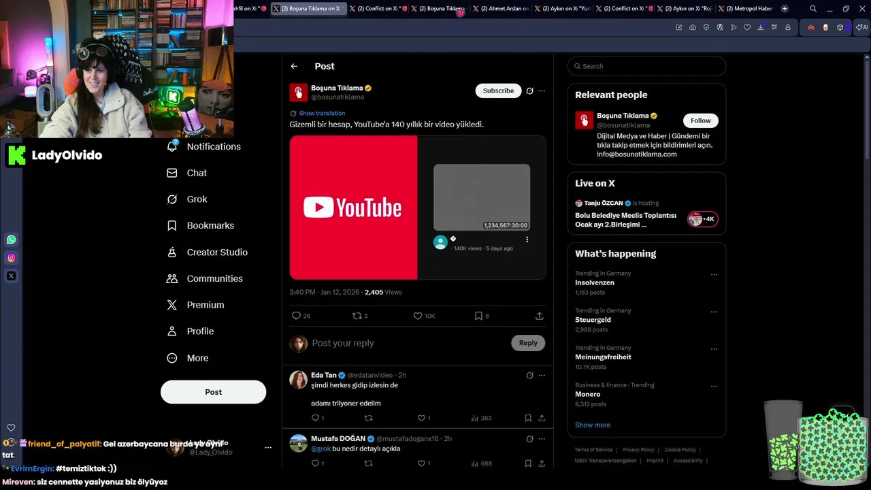Viewport: 871px width, 490px height.
Task: Switch to Ahmet Arslan browser tab
Action: click(x=500, y=9)
